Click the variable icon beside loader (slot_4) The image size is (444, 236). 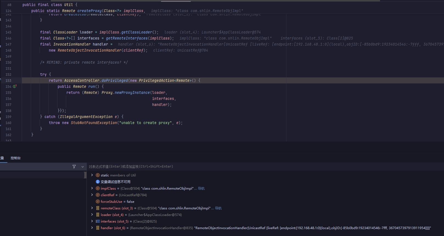pos(98,215)
